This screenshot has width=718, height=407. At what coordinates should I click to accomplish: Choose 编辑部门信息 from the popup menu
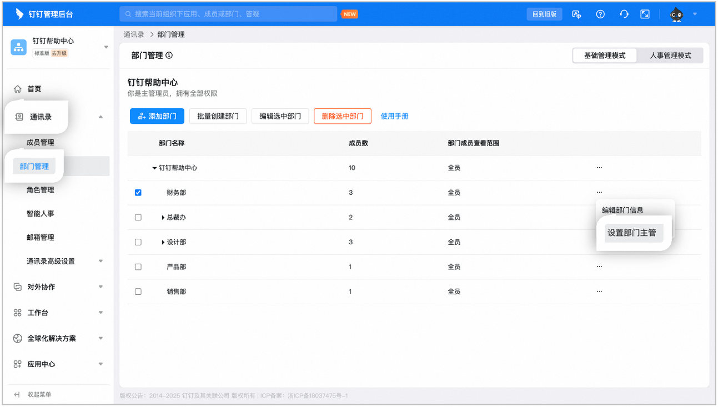click(x=622, y=210)
